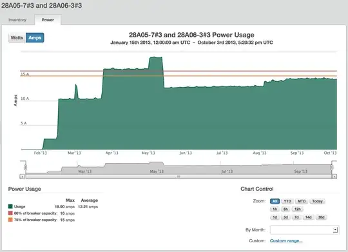The image size is (348, 252).
Task: Click the 75% of breaker capacity label
Action: pos(35,220)
